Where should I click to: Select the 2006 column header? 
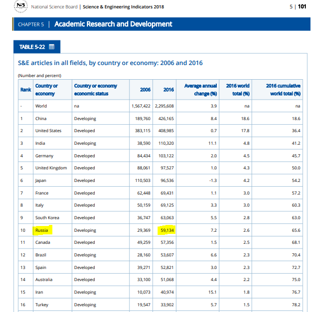pyautogui.click(x=146, y=90)
